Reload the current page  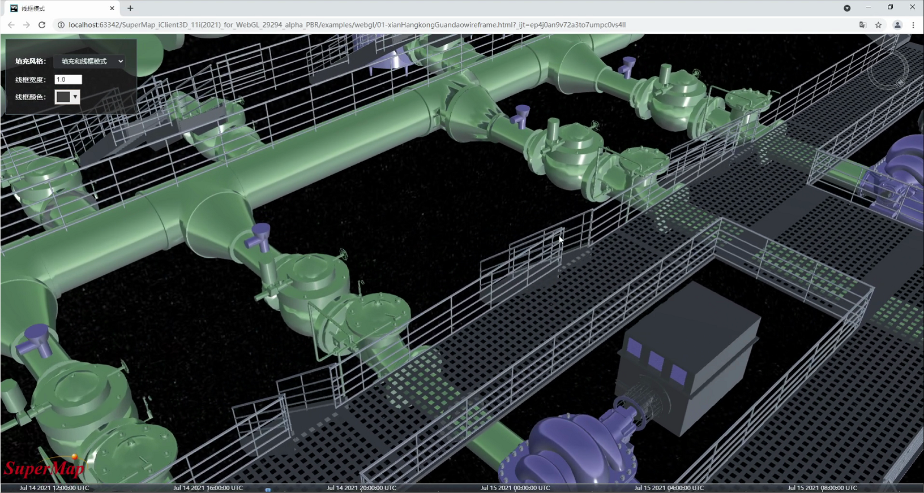(42, 25)
